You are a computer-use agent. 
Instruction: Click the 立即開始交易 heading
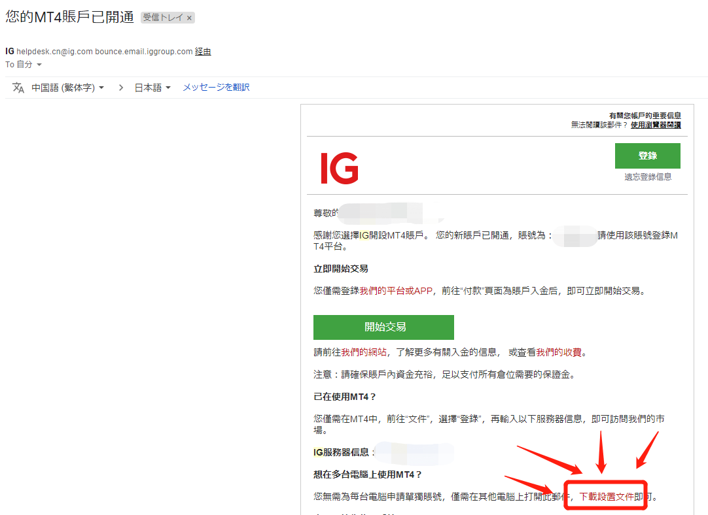(x=341, y=269)
